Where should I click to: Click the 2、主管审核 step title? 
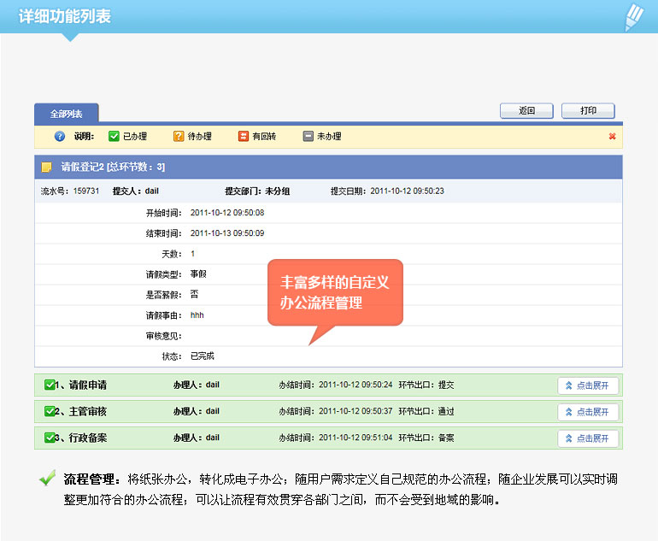click(x=80, y=411)
